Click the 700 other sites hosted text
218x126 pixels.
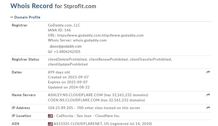[x=108, y=108]
